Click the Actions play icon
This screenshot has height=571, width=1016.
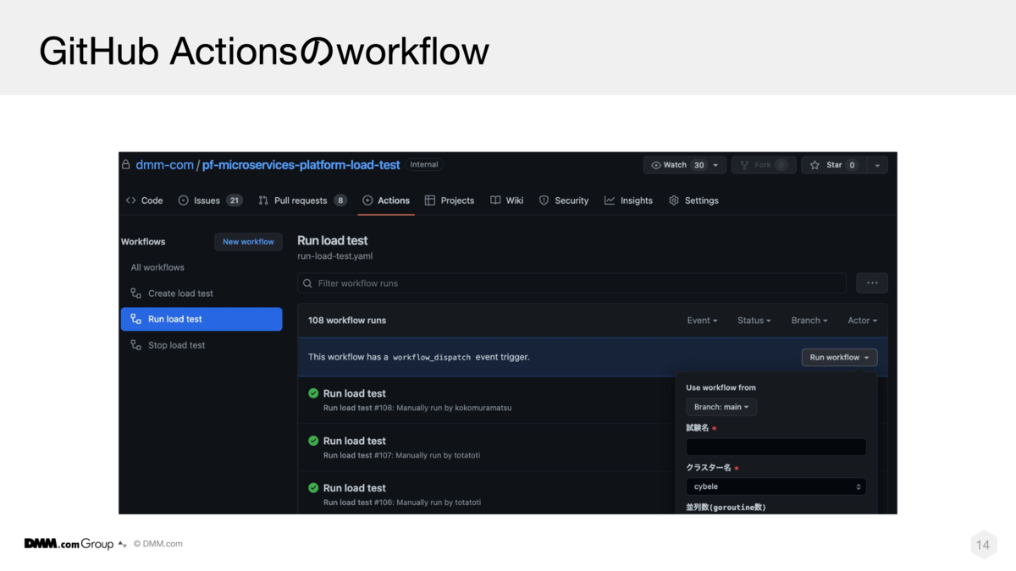[x=367, y=200]
